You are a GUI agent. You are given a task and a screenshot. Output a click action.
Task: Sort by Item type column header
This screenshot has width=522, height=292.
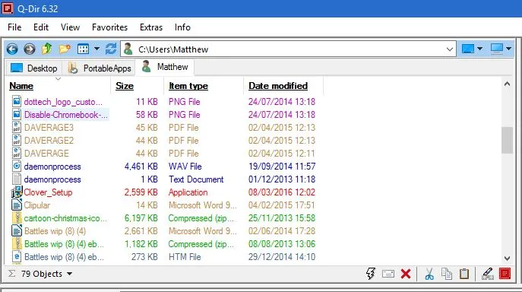(x=188, y=86)
